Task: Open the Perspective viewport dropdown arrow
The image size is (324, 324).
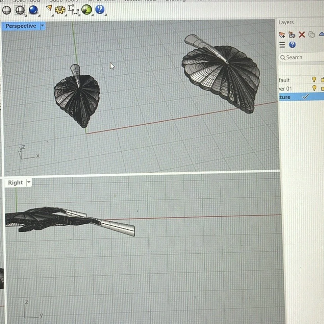Action: click(x=42, y=26)
